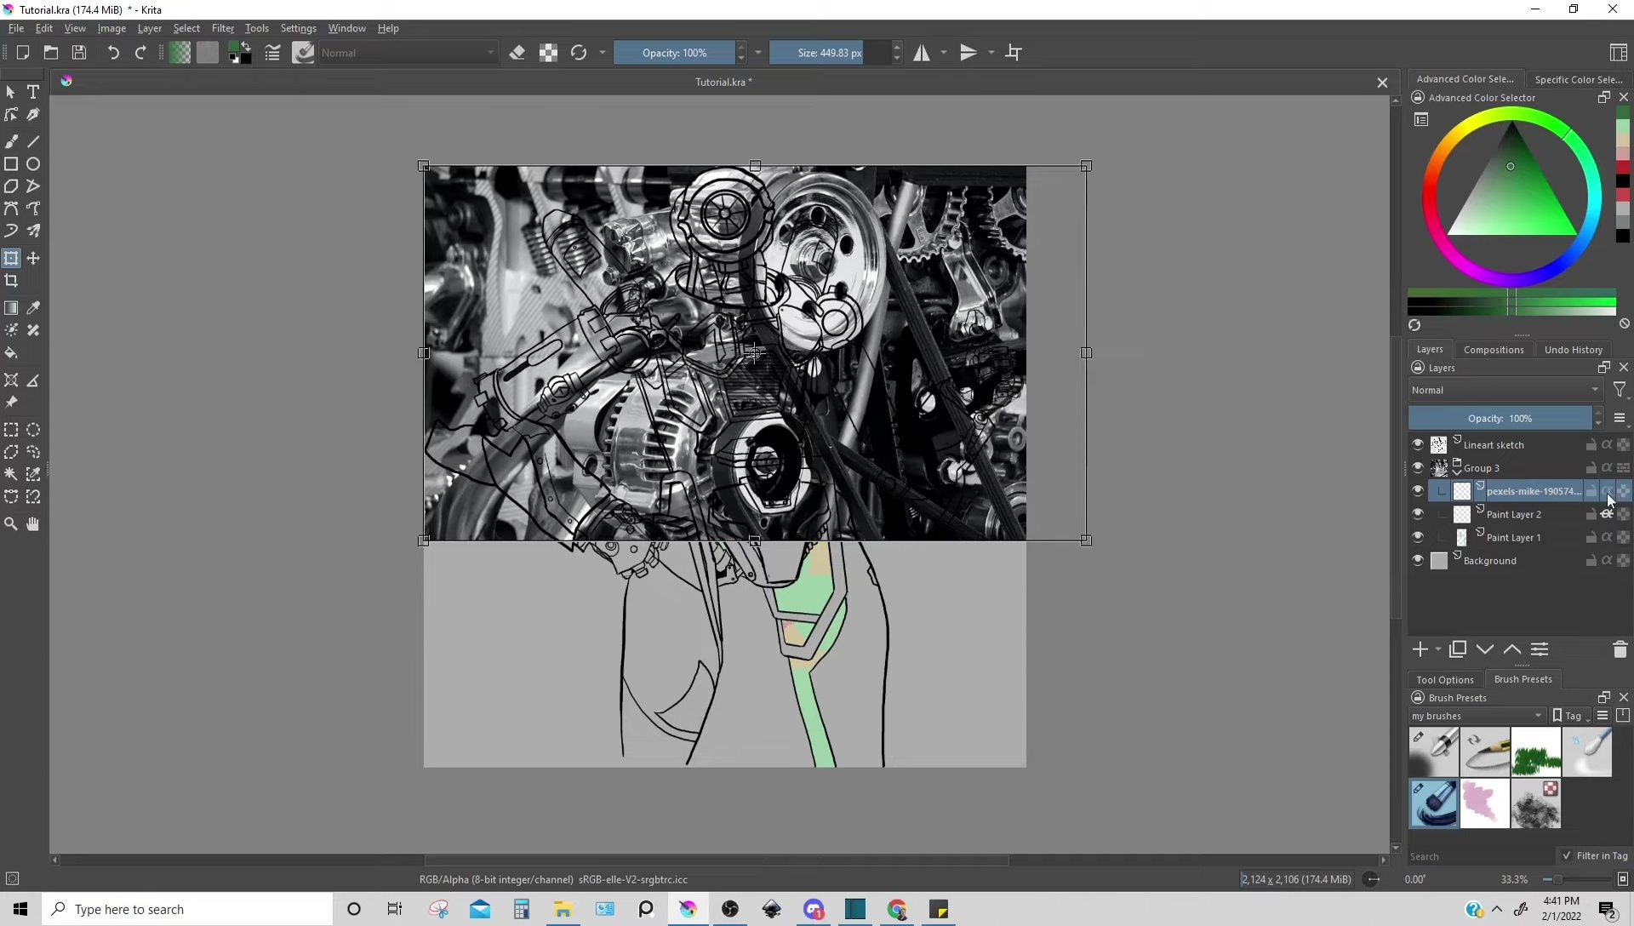This screenshot has height=926, width=1634.
Task: Move the layer up in stack
Action: pyautogui.click(x=1511, y=649)
